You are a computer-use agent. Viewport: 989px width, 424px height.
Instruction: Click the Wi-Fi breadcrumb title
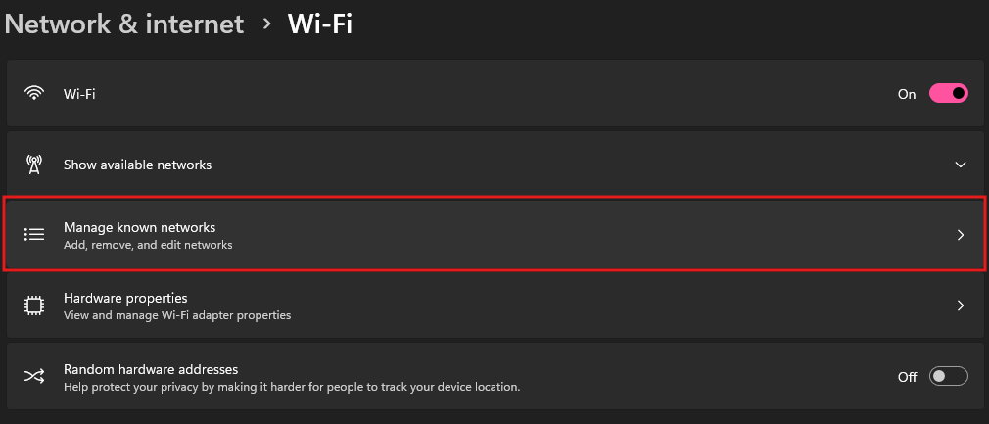click(x=320, y=24)
